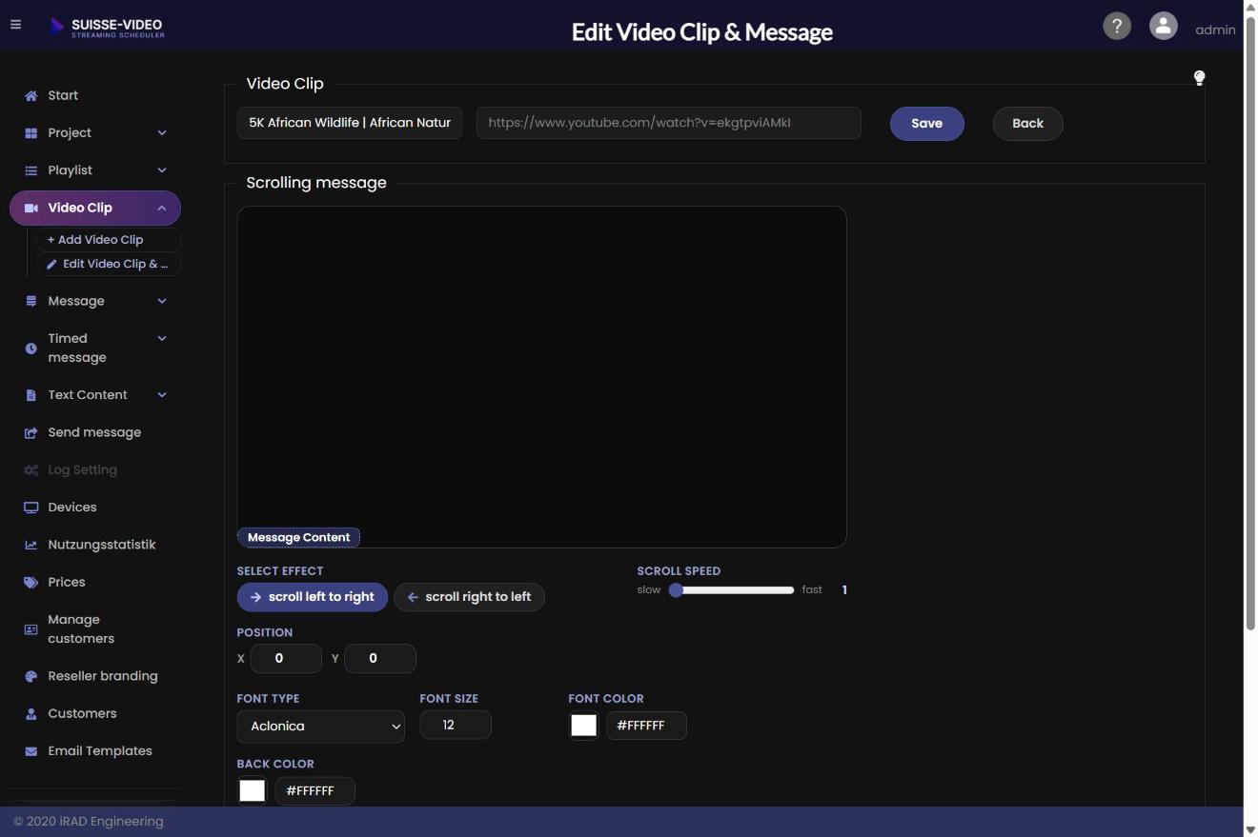The height and width of the screenshot is (837, 1258).
Task: Open the Edit Video Clip & ... submenu item
Action: (x=108, y=264)
